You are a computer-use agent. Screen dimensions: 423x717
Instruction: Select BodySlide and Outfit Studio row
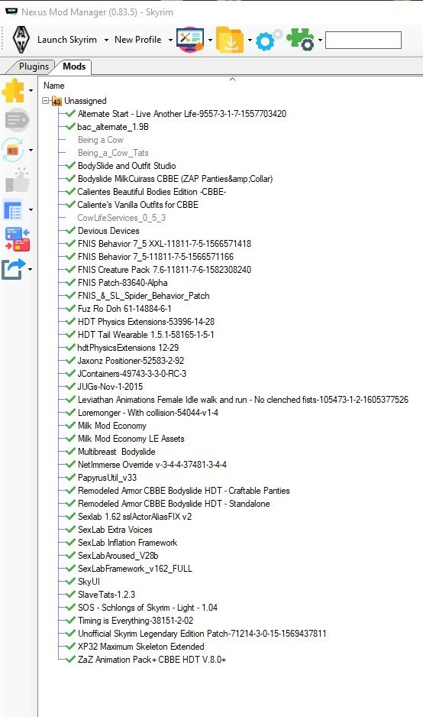(x=127, y=166)
